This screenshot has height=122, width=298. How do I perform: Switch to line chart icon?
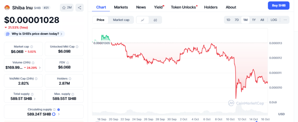(x=143, y=20)
